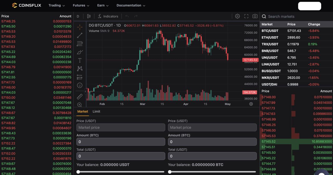Select the BNB/USDT market row

tap(296, 51)
